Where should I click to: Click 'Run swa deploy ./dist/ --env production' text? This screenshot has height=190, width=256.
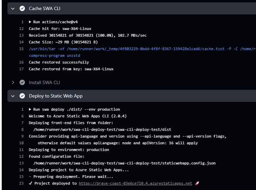click(x=76, y=109)
